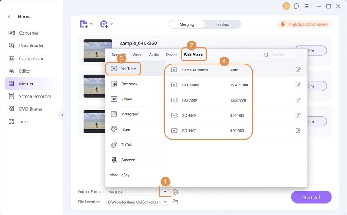The image size is (347, 215).
Task: Click the Start All button
Action: (311, 197)
